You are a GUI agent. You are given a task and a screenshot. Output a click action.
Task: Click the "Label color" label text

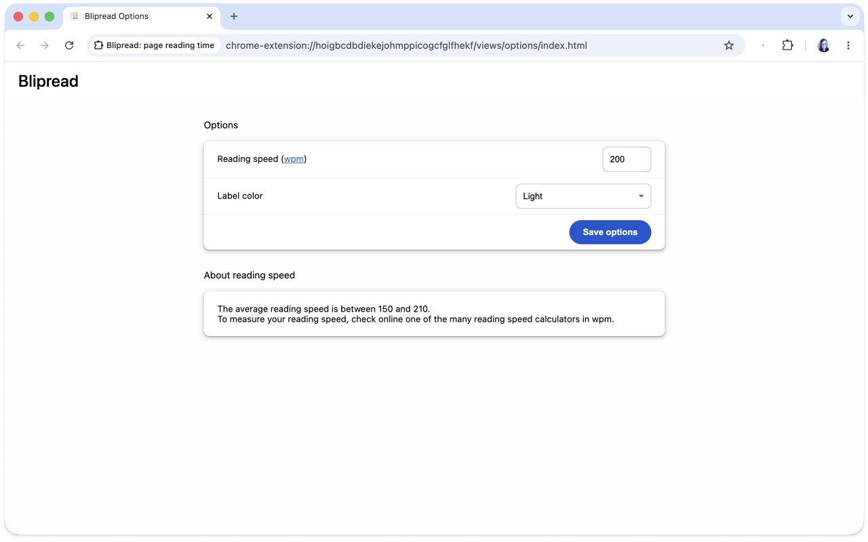(x=240, y=196)
